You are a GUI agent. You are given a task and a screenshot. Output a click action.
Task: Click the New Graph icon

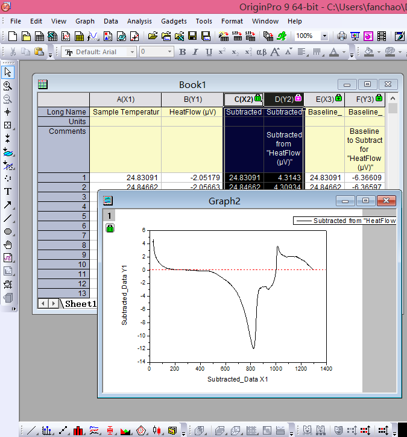coord(66,36)
